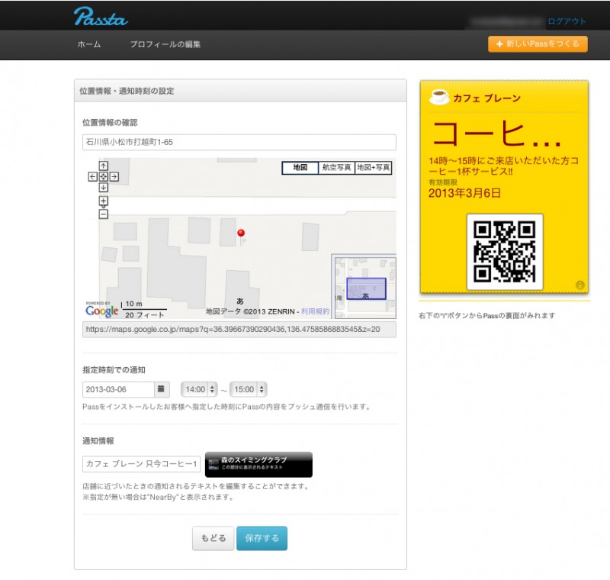
Task: Go to ホーム in navigation bar
Action: pos(89,44)
